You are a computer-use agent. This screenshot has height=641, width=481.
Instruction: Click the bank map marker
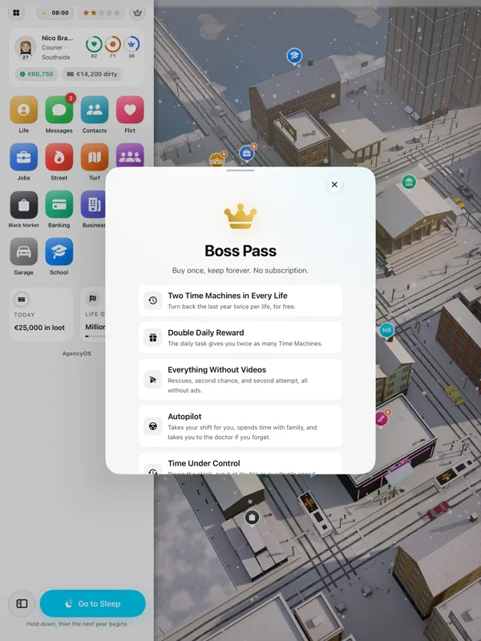point(409,182)
